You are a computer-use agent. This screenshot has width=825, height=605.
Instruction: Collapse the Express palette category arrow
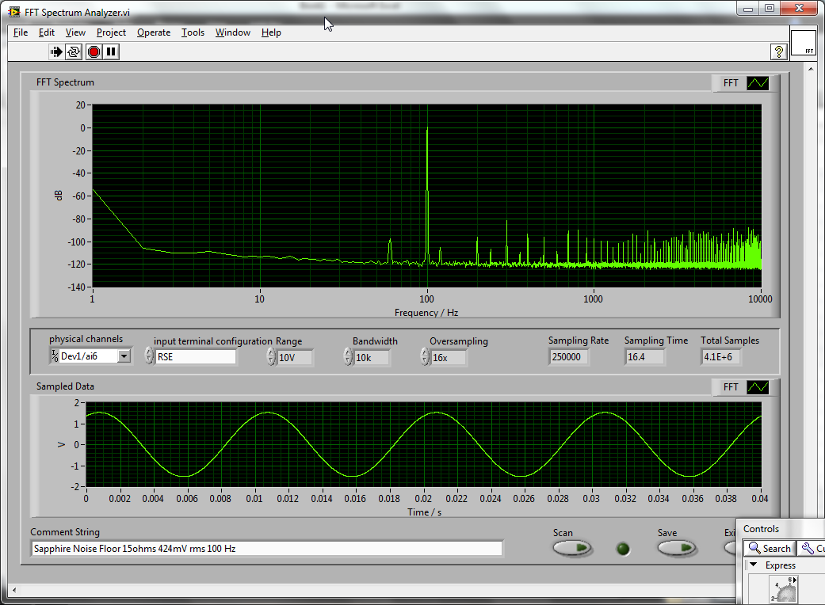[x=754, y=565]
